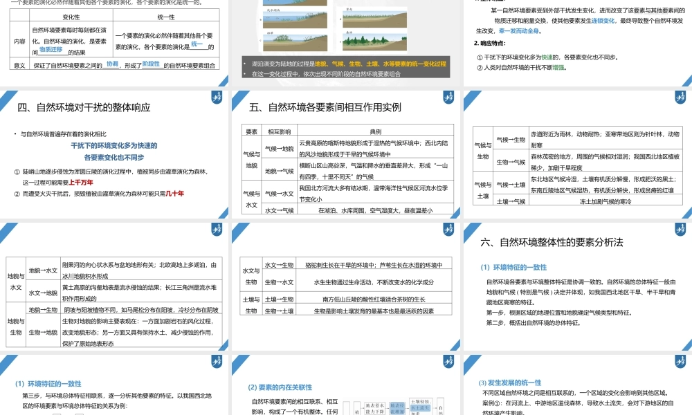692x415 pixels.
Task: Click the 草甸 stage diagram image
Action: pyautogui.click(x=374, y=19)
